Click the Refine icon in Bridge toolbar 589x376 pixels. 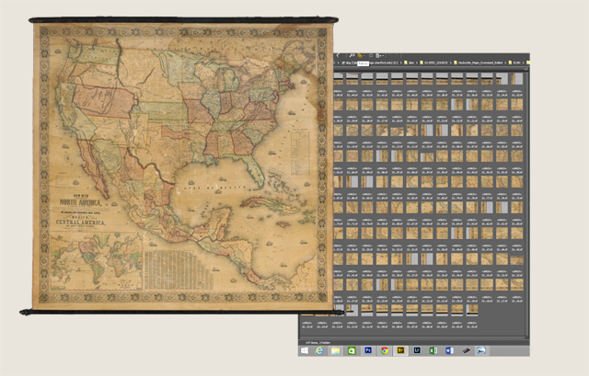(x=361, y=56)
